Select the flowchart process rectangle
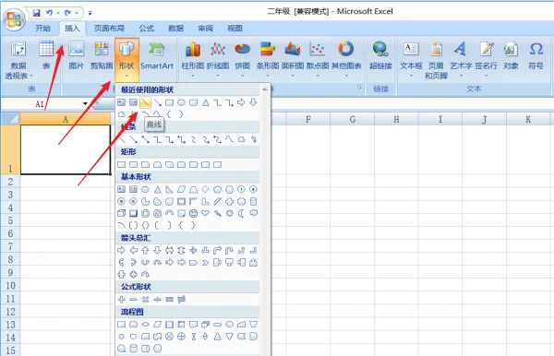 (121, 325)
